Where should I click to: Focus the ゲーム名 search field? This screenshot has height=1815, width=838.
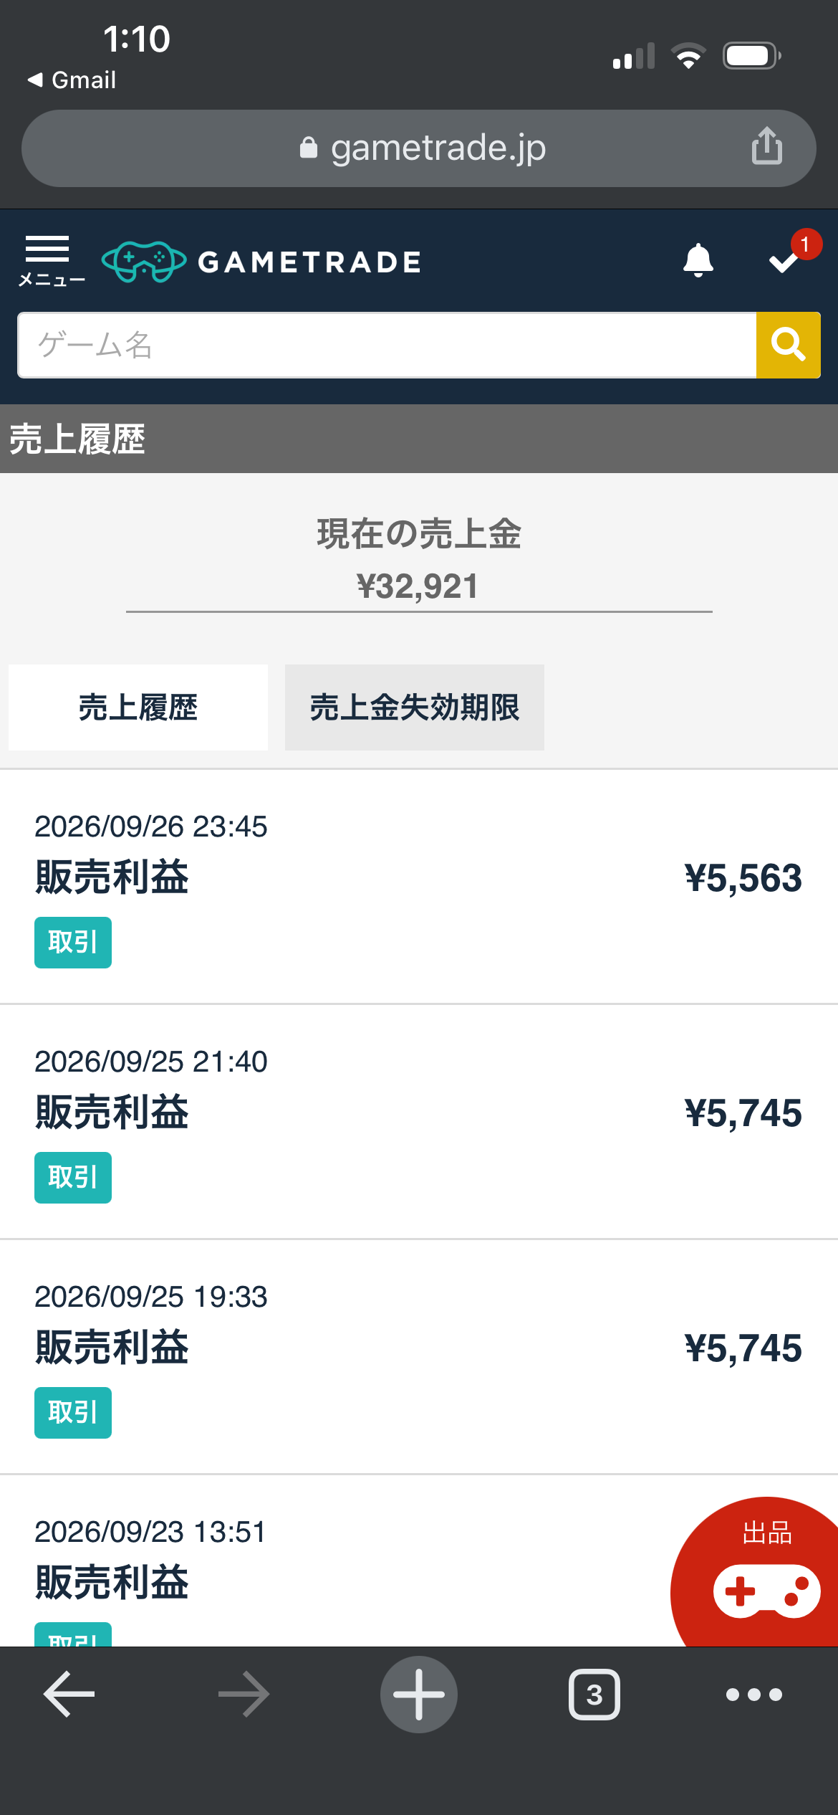[x=387, y=345]
